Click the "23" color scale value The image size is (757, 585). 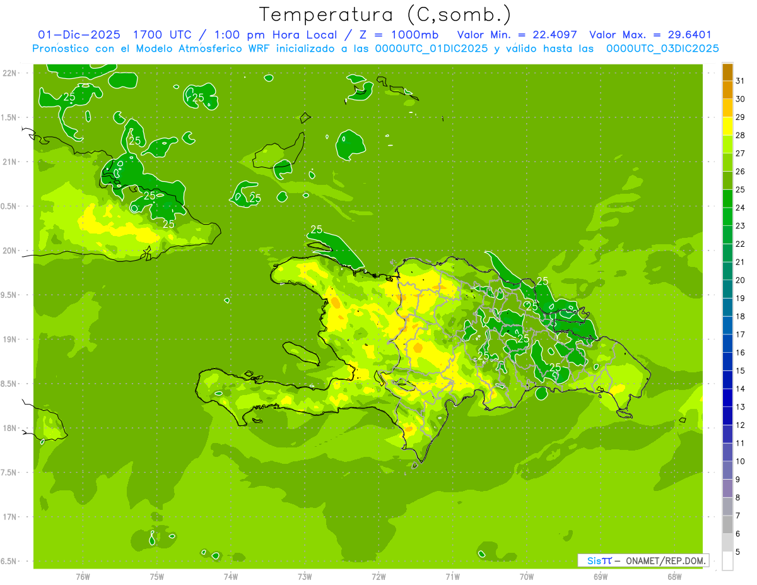pyautogui.click(x=741, y=226)
